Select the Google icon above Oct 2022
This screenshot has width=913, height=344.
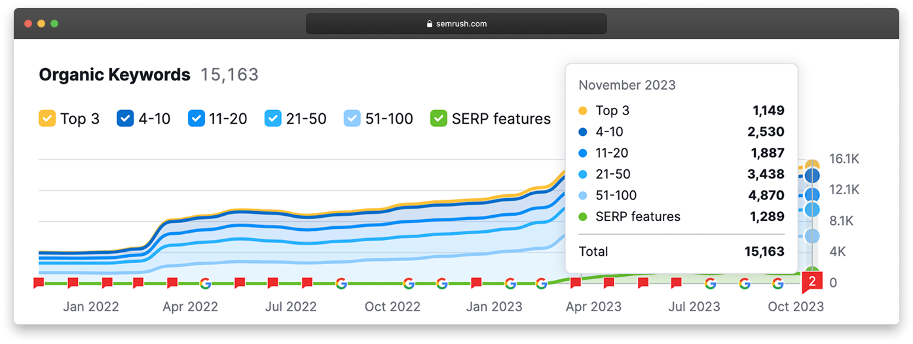pyautogui.click(x=409, y=283)
